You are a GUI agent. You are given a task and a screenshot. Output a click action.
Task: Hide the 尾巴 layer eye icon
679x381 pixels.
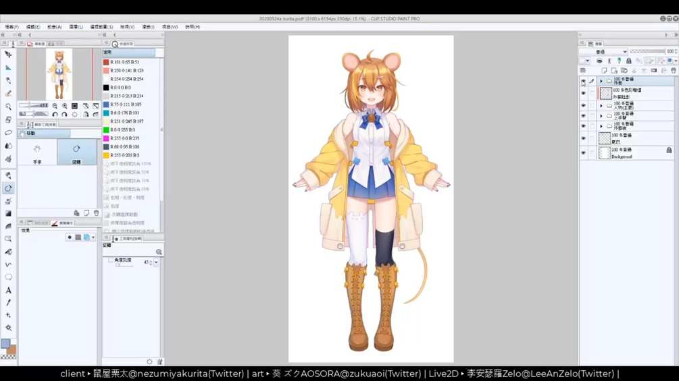point(583,138)
